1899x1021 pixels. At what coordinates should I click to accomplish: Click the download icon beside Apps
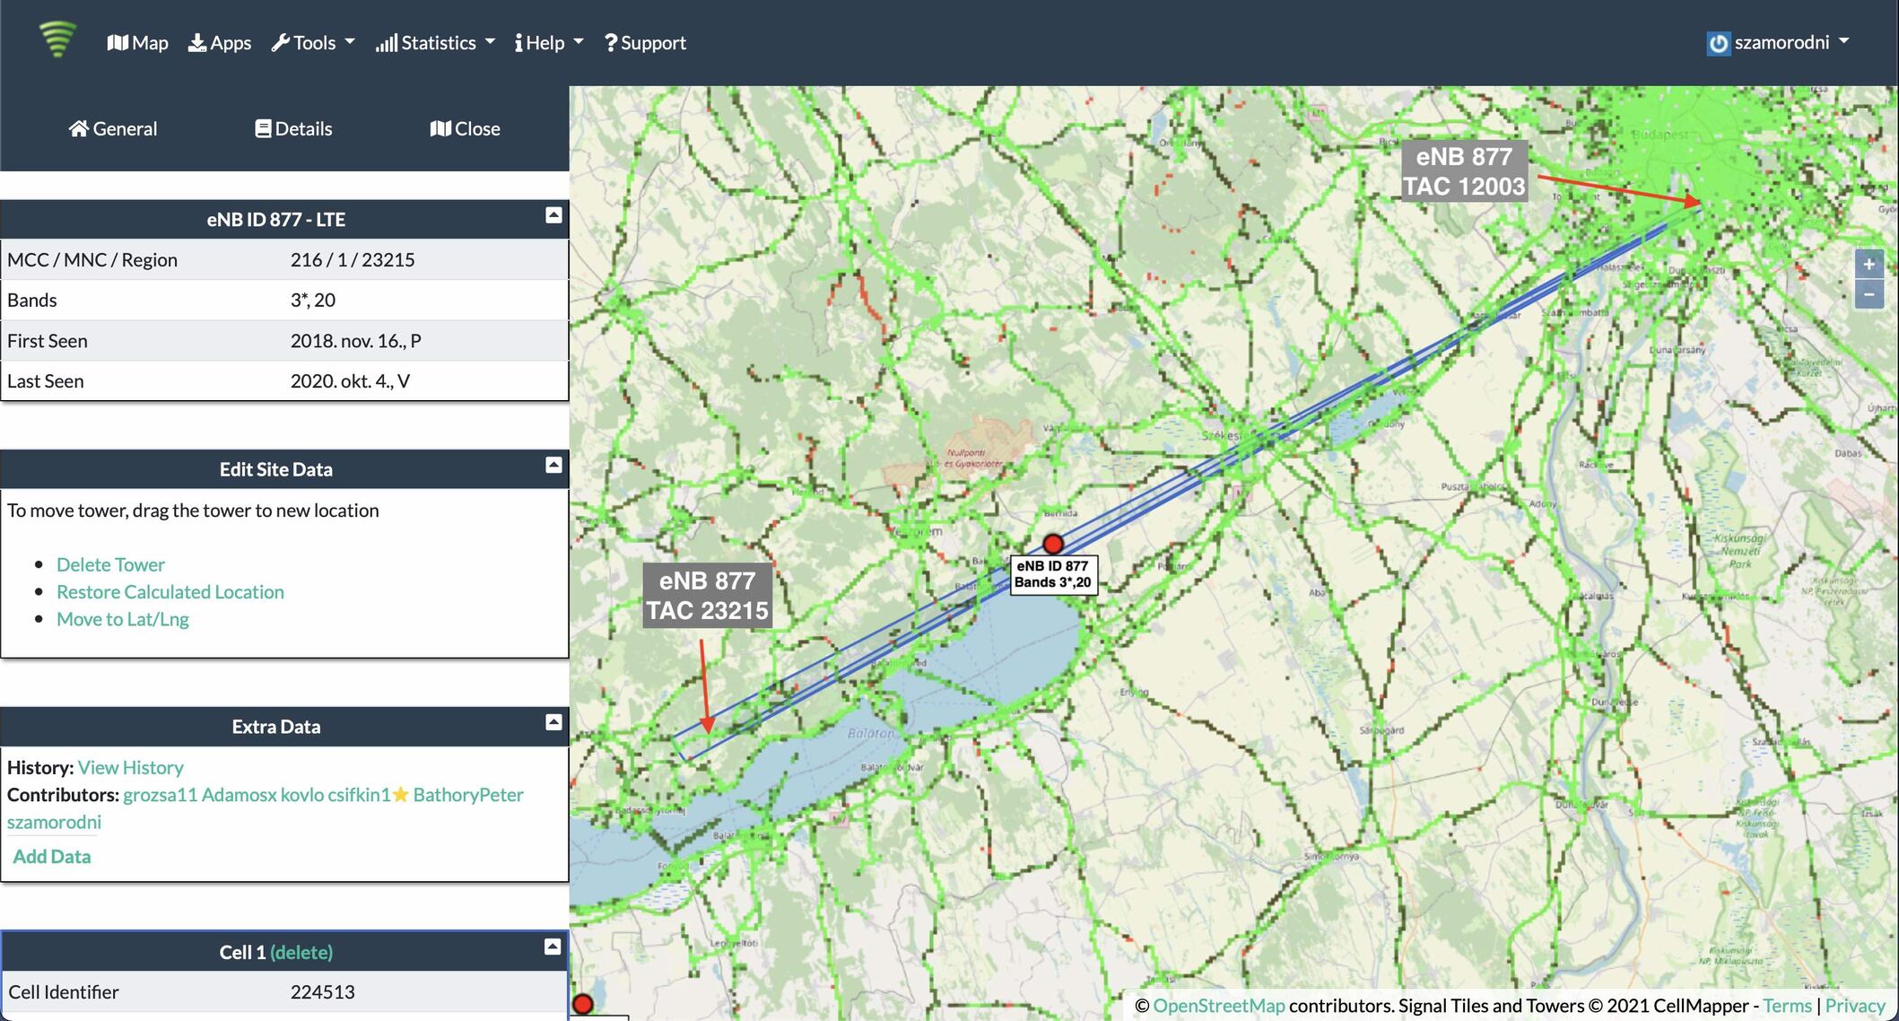click(197, 43)
